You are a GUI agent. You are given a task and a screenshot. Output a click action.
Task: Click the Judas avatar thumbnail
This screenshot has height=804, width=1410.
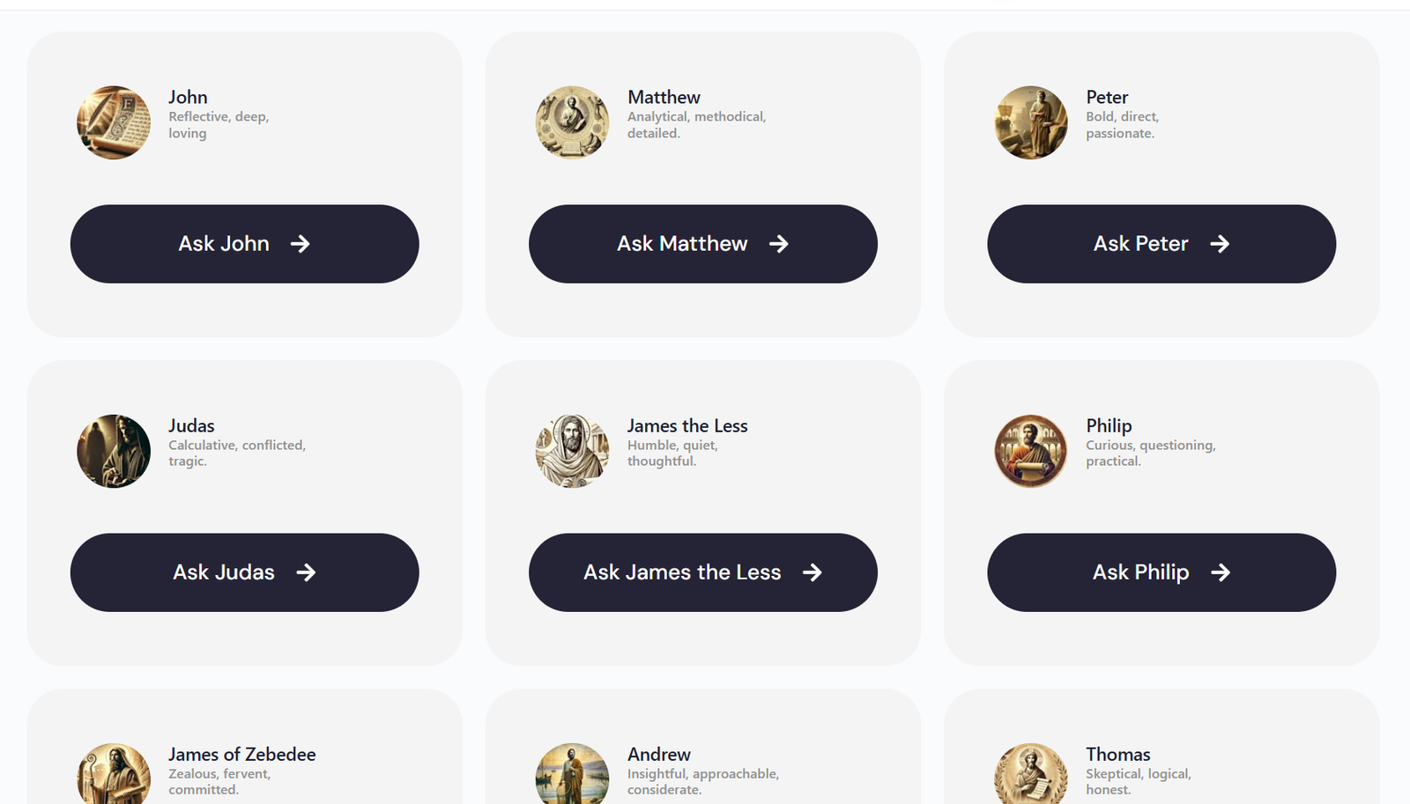[x=114, y=451]
